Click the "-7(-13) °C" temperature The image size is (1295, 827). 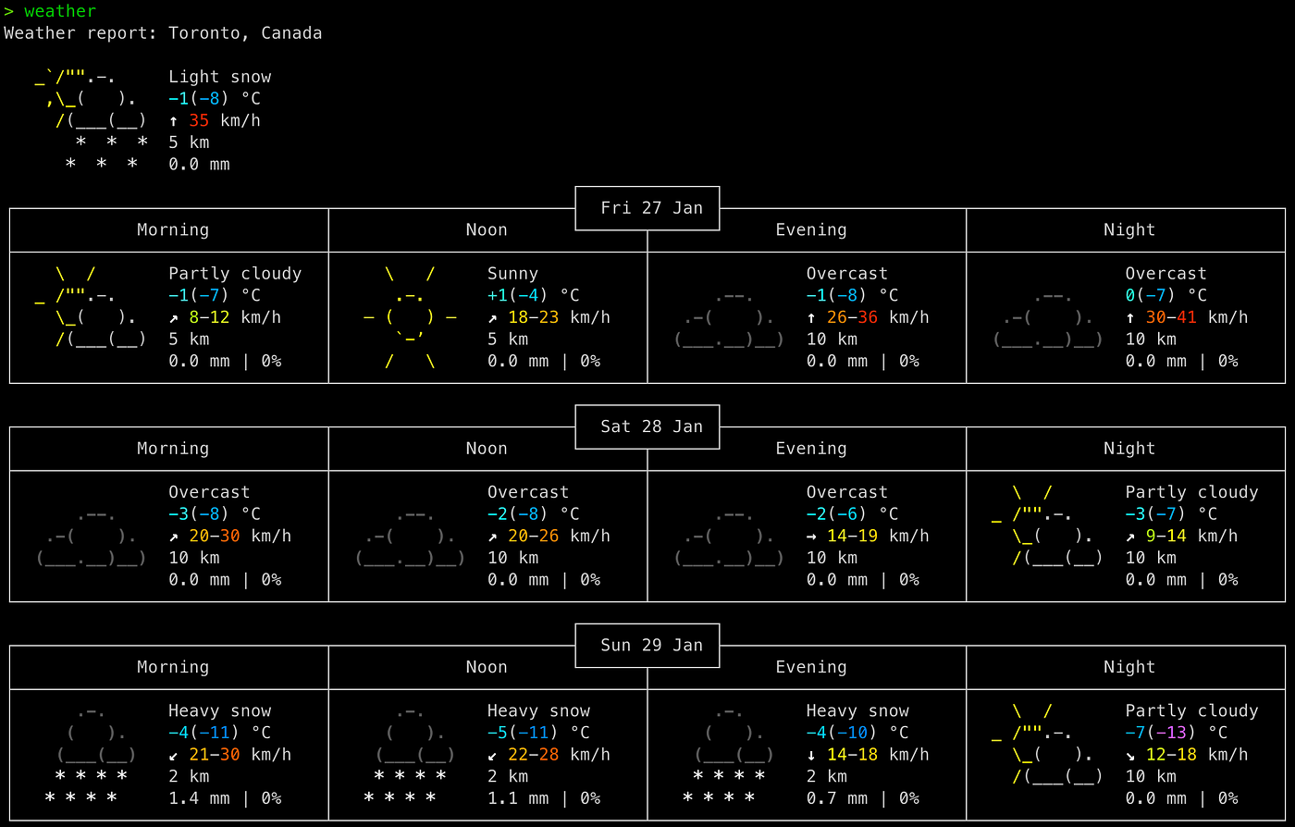pyautogui.click(x=1177, y=733)
